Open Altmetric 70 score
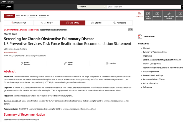Viewport: 183px width, 122px height. (x=44, y=16)
